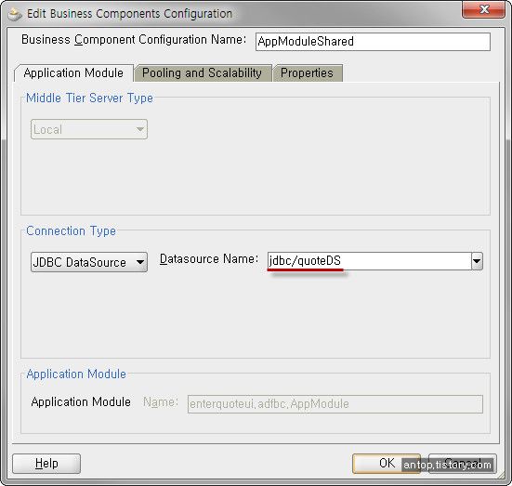Click the Business Component Configuration Name field
512x486 pixels.
[x=373, y=42]
